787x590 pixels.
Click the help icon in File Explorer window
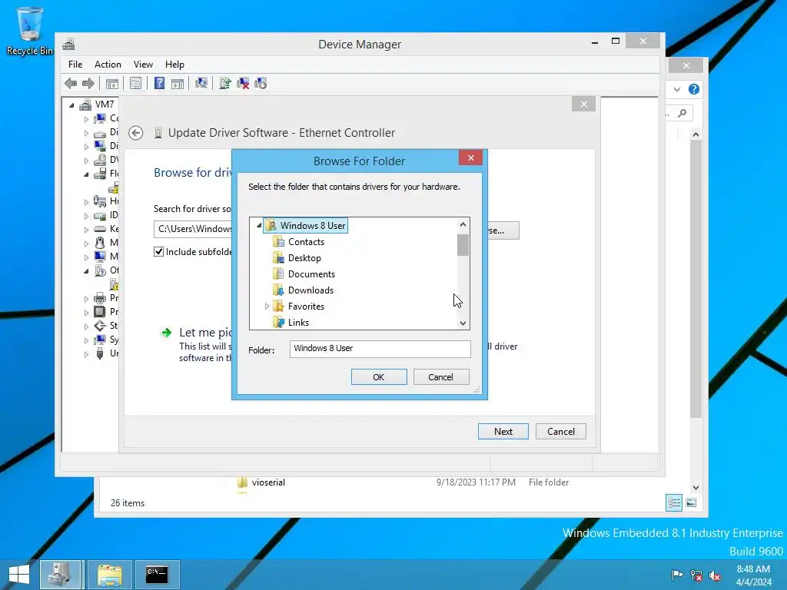(x=694, y=89)
